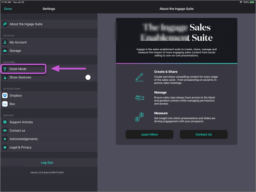This screenshot has height=192, width=256.
Task: Check the battery indicator icon
Action: click(252, 2)
